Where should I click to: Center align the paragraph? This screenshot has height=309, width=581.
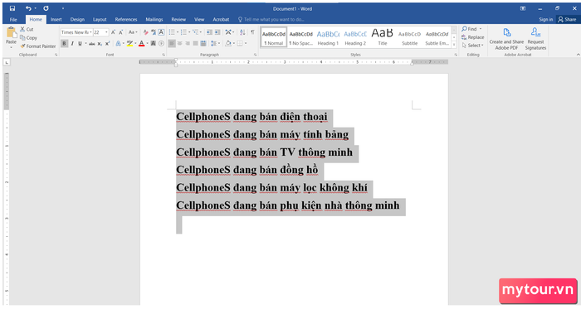[x=180, y=44]
